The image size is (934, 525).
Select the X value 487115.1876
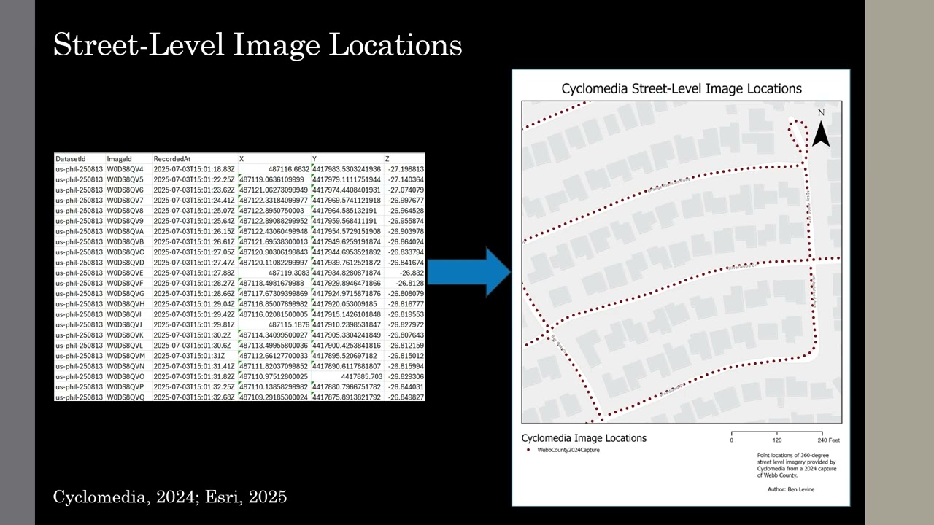click(x=289, y=324)
